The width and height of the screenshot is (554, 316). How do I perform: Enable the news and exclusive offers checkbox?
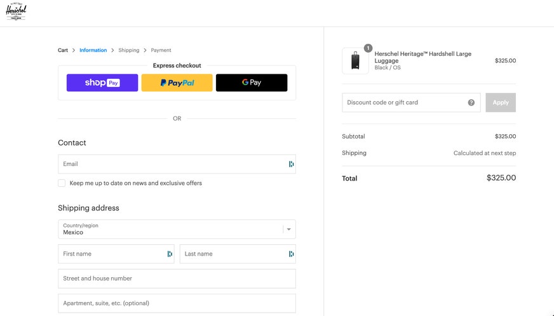coord(62,183)
